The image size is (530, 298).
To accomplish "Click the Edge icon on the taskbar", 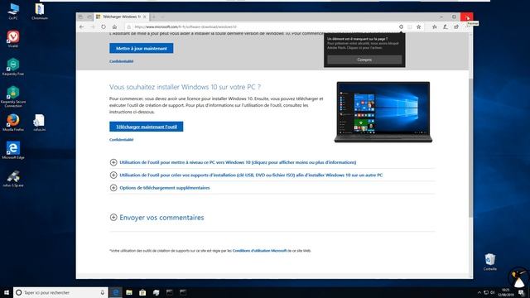I will click(x=116, y=292).
